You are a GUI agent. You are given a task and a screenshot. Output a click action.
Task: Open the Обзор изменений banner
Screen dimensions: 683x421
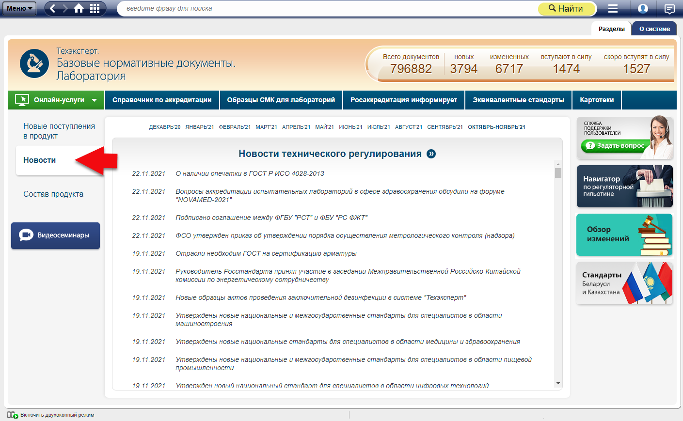[624, 234]
